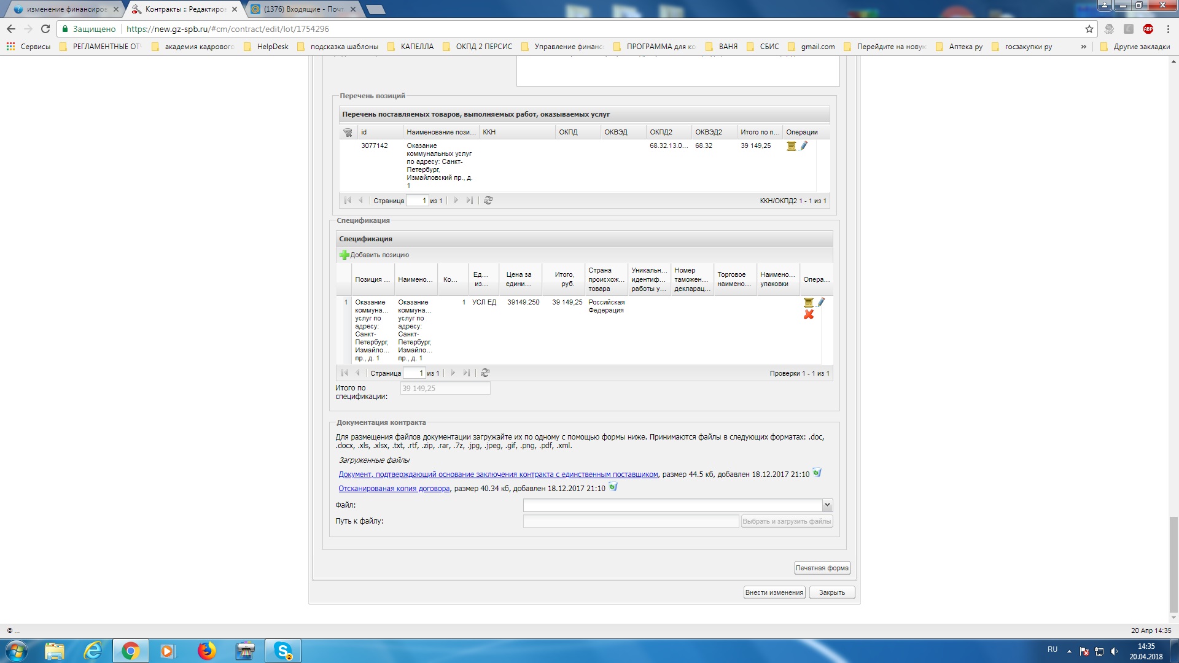Open Chrome's three-dot menu
This screenshot has width=1179, height=663.
coord(1168,29)
